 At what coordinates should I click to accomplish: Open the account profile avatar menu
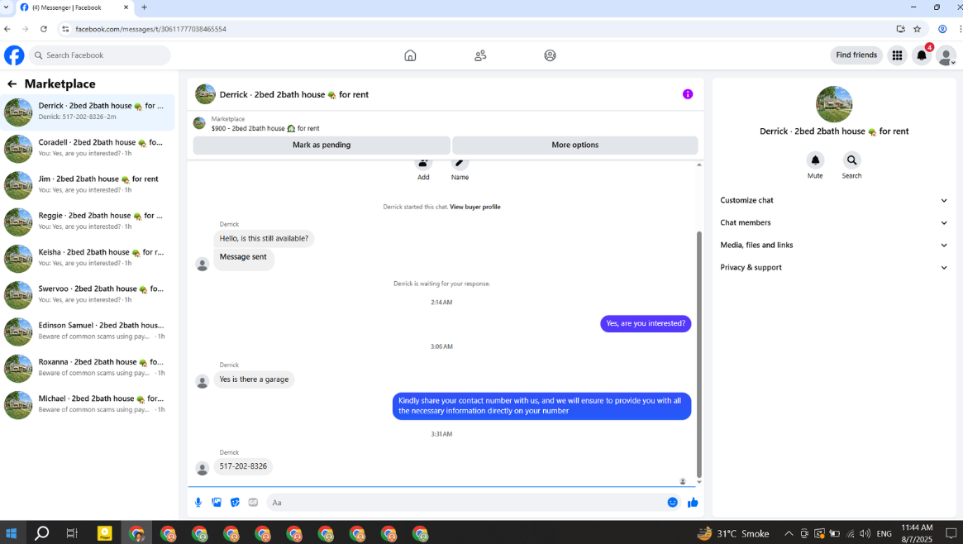click(x=946, y=55)
